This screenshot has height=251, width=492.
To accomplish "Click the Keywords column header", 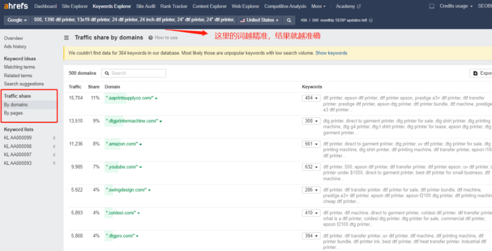I will 312,87.
